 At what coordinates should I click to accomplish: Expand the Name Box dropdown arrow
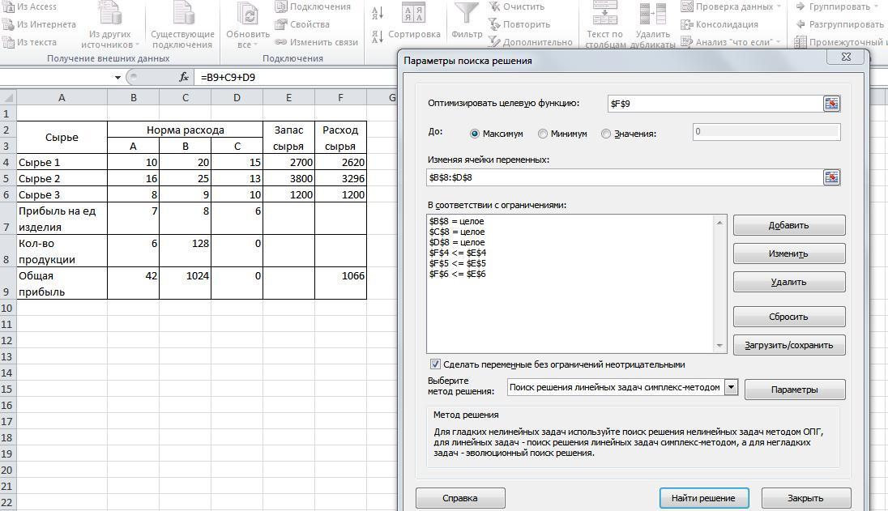(117, 78)
